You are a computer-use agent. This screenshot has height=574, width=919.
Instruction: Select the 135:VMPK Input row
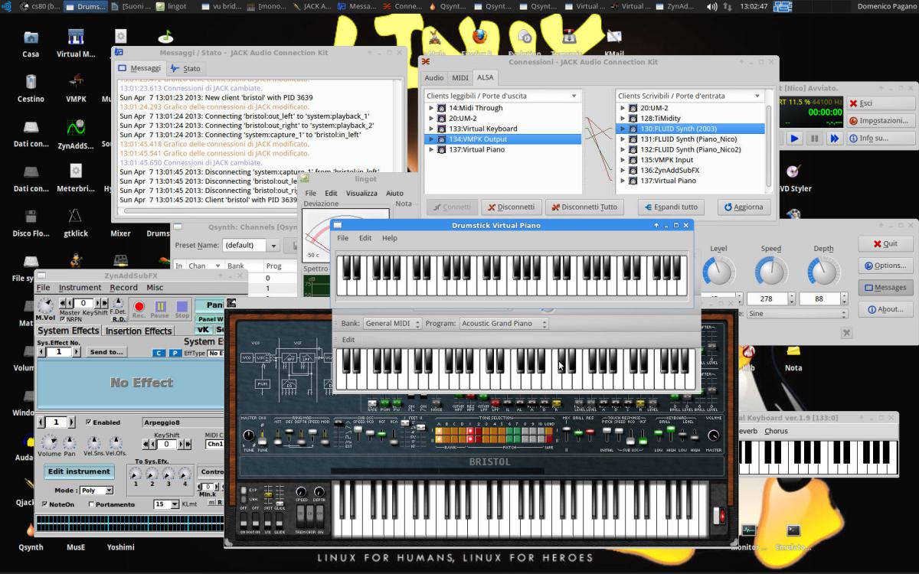690,160
